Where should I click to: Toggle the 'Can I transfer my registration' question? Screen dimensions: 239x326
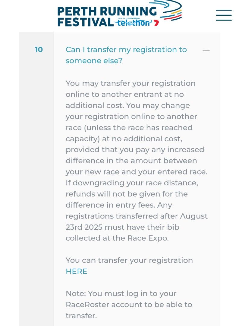click(126, 50)
